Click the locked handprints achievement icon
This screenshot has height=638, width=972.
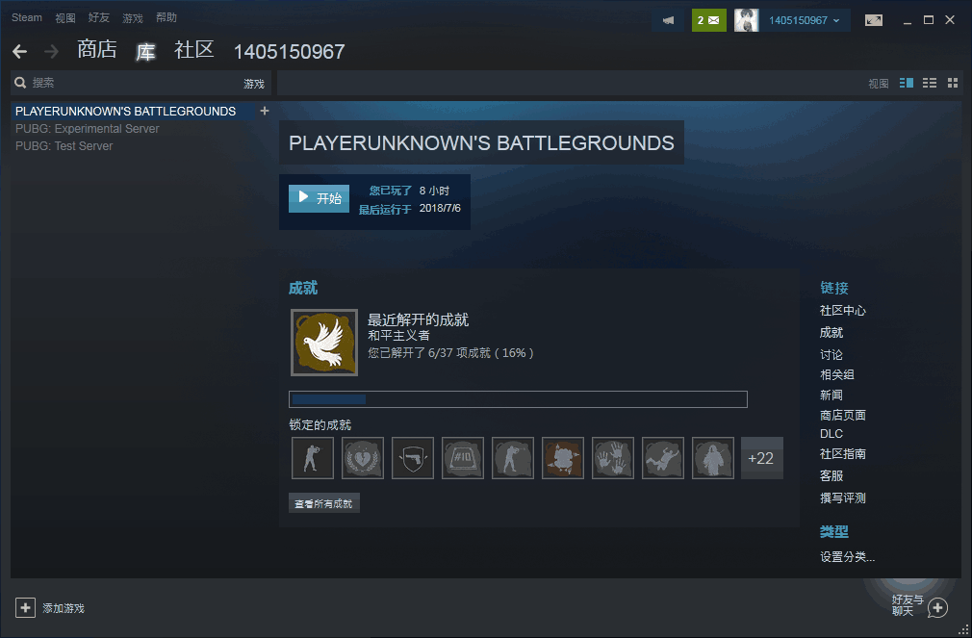coord(613,458)
